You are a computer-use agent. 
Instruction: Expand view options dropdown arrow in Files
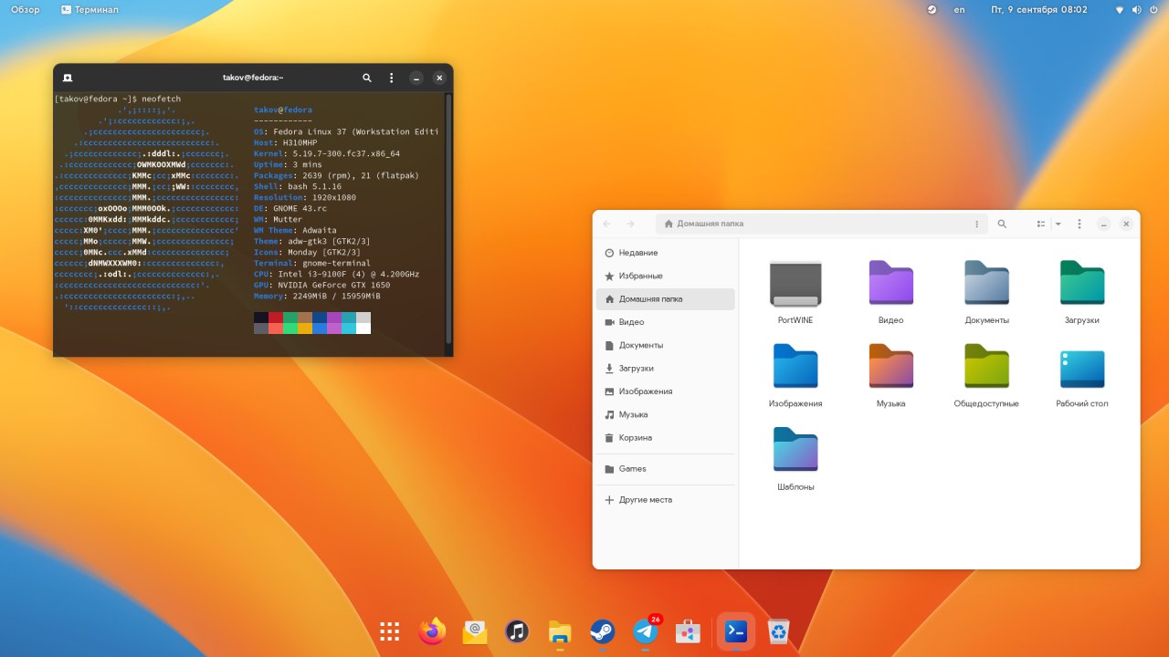[x=1058, y=224]
